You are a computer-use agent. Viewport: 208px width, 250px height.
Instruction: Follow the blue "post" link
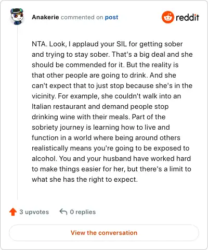pos(111,17)
